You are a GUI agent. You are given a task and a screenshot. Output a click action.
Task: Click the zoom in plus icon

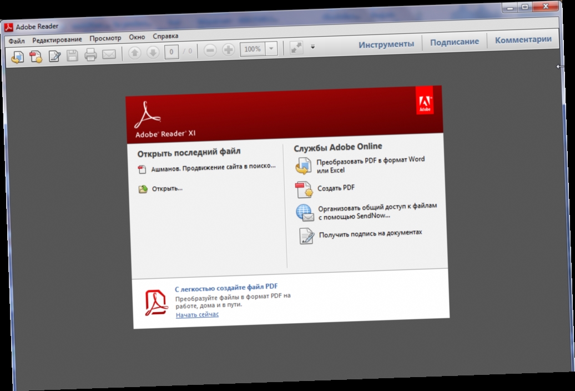[x=228, y=49]
